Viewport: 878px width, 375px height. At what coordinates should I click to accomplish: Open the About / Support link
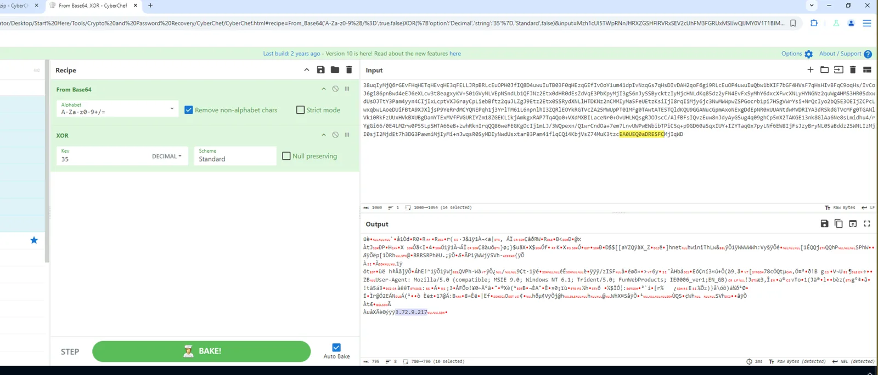[x=846, y=54]
